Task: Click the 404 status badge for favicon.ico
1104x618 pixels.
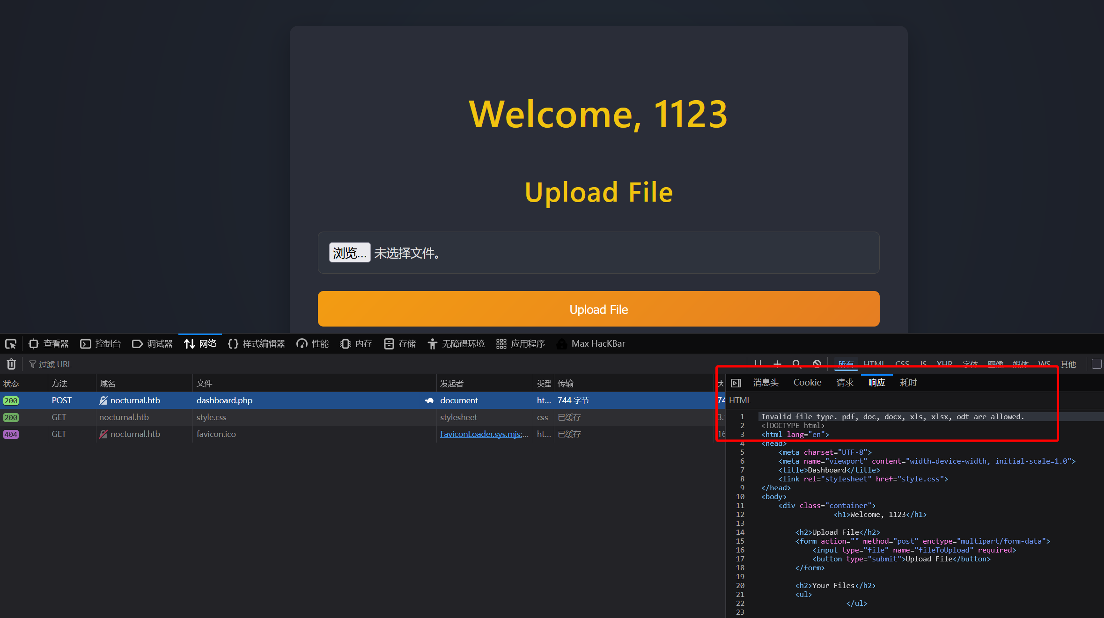Action: coord(11,434)
